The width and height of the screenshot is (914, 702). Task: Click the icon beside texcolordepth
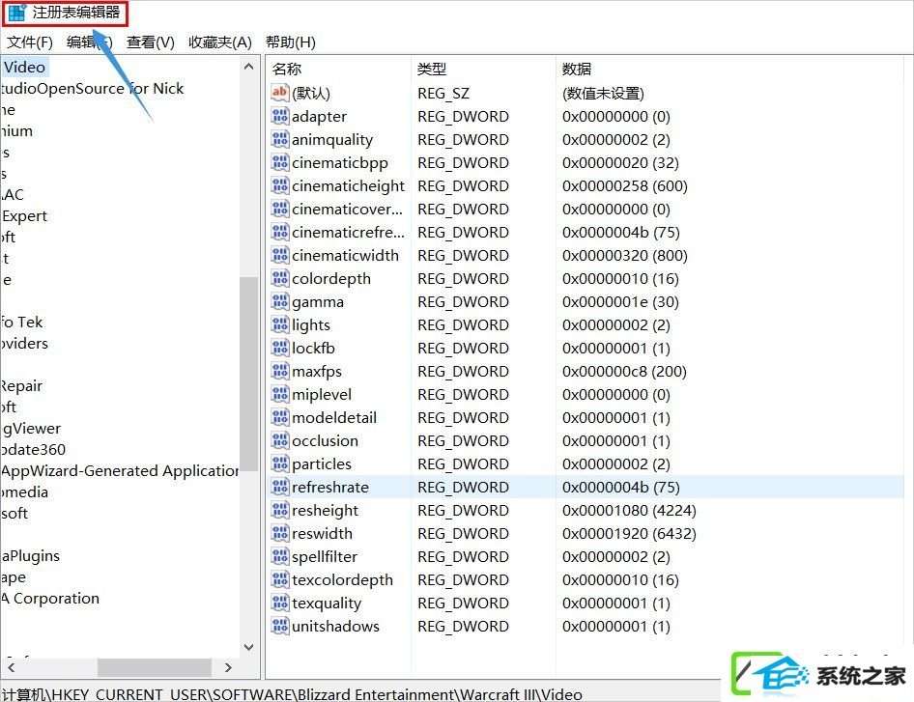point(280,579)
